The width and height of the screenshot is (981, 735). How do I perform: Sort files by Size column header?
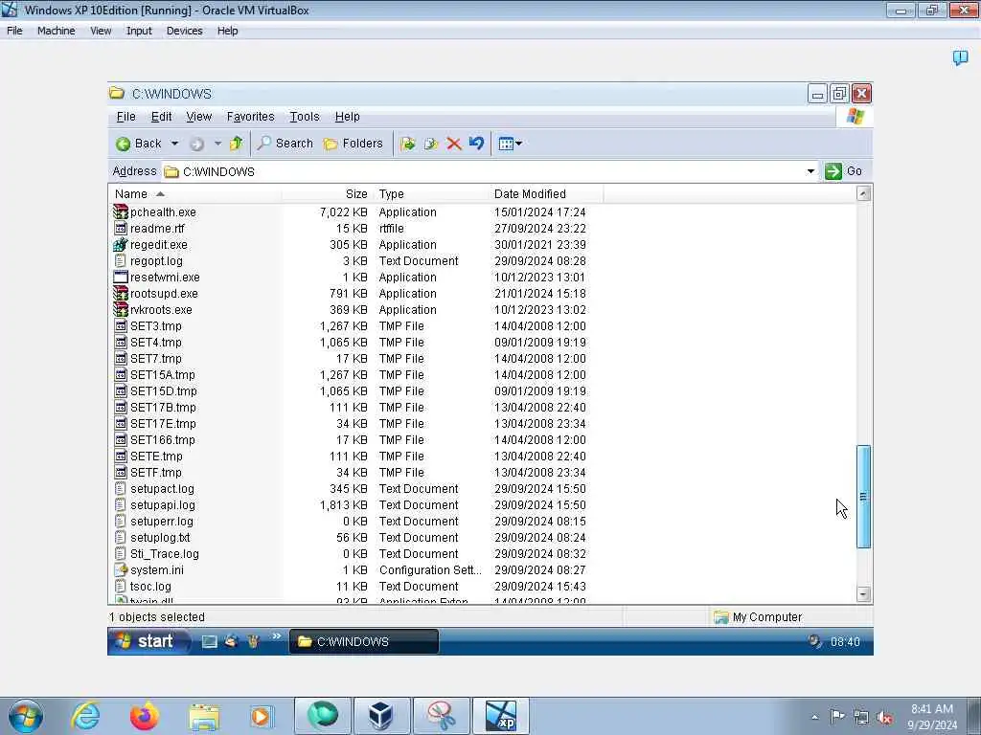[x=327, y=193]
